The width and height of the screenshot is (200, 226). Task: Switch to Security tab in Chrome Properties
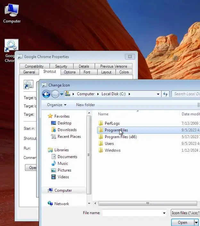click(x=61, y=66)
